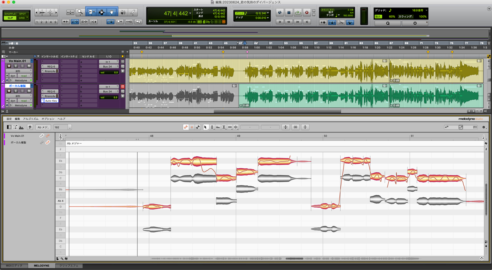Viewport: 492px width, 270px height.
Task: Record-enable the ボーカル複製 track
Action: point(9,91)
